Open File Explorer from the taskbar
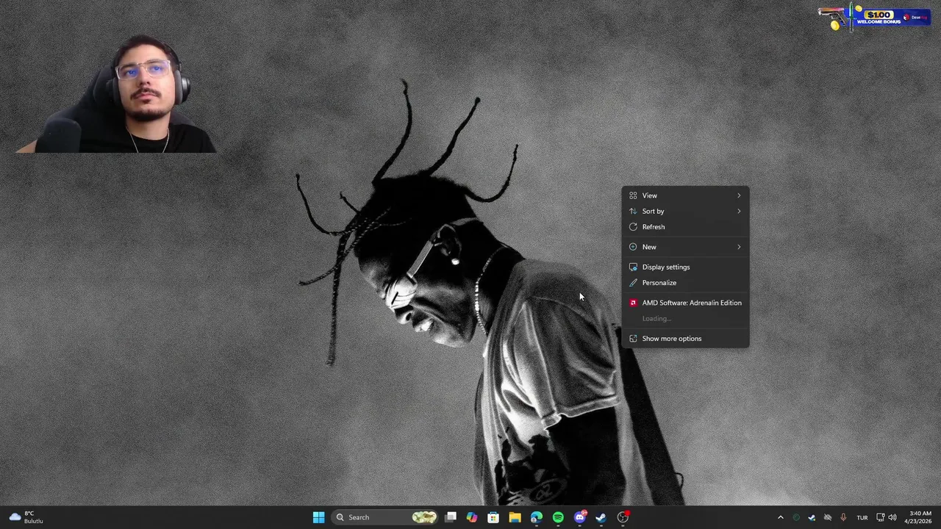The width and height of the screenshot is (941, 529). [x=515, y=517]
